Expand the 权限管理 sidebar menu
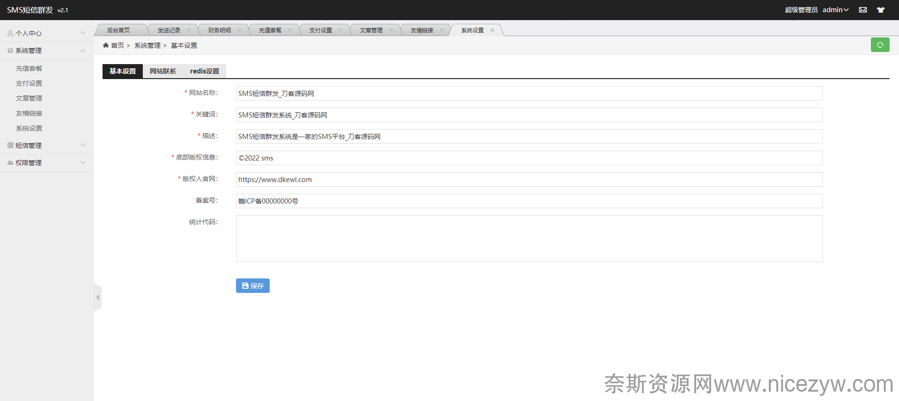This screenshot has height=401, width=899. pos(46,163)
